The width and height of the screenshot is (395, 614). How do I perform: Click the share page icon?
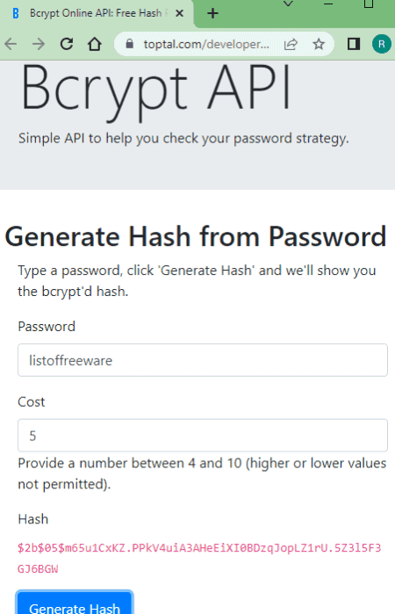[x=291, y=44]
